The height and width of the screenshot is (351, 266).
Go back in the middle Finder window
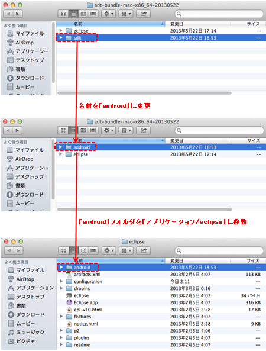[8, 130]
